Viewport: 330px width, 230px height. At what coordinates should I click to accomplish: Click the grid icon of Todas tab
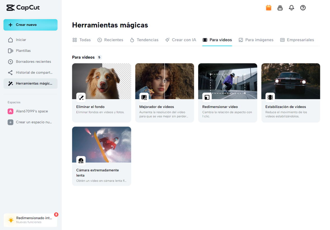(74, 40)
